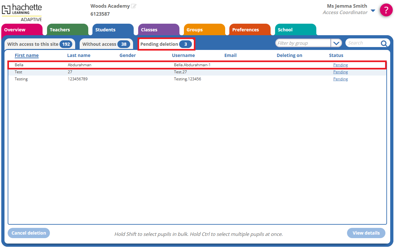
Task: Open the Filter by group dropdown chevron
Action: (336, 43)
